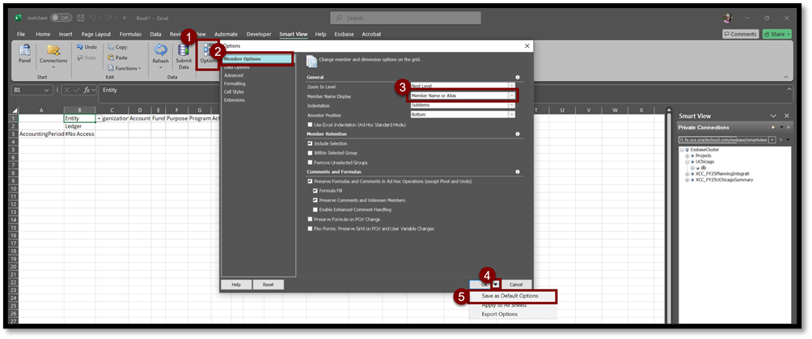Expand the Projects tree node
Image resolution: width=812 pixels, height=339 pixels.
(687, 155)
